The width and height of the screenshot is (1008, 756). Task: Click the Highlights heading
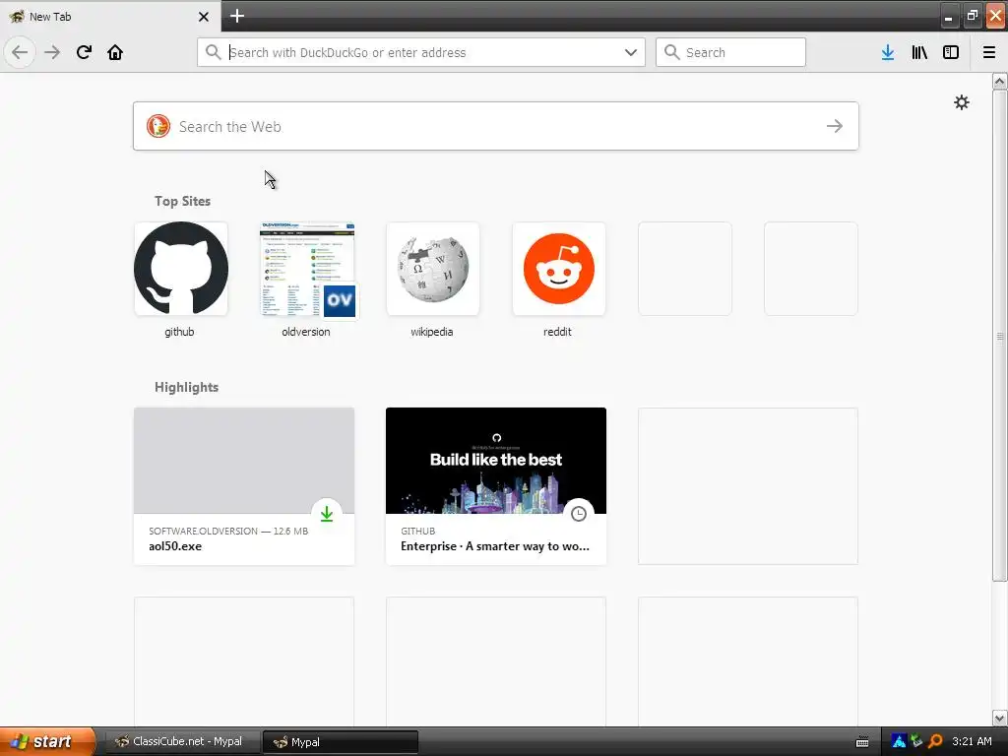(x=186, y=387)
